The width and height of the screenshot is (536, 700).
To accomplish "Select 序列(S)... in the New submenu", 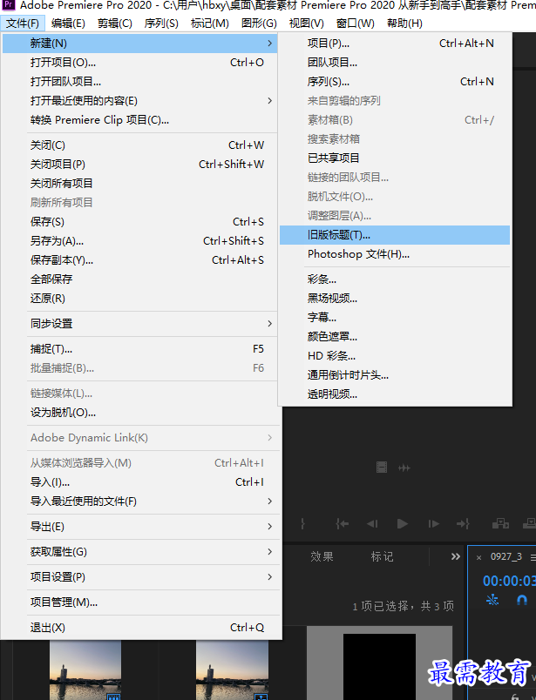I will (x=395, y=82).
